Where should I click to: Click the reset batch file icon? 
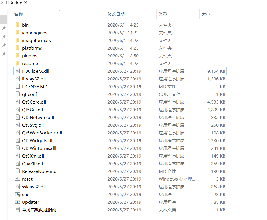18,179
